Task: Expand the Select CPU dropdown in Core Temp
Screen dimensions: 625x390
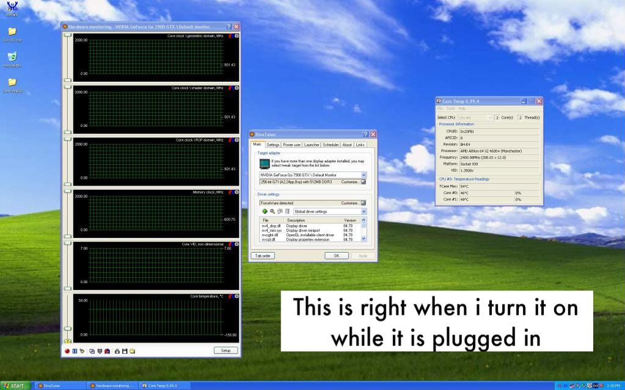Action: pyautogui.click(x=490, y=118)
